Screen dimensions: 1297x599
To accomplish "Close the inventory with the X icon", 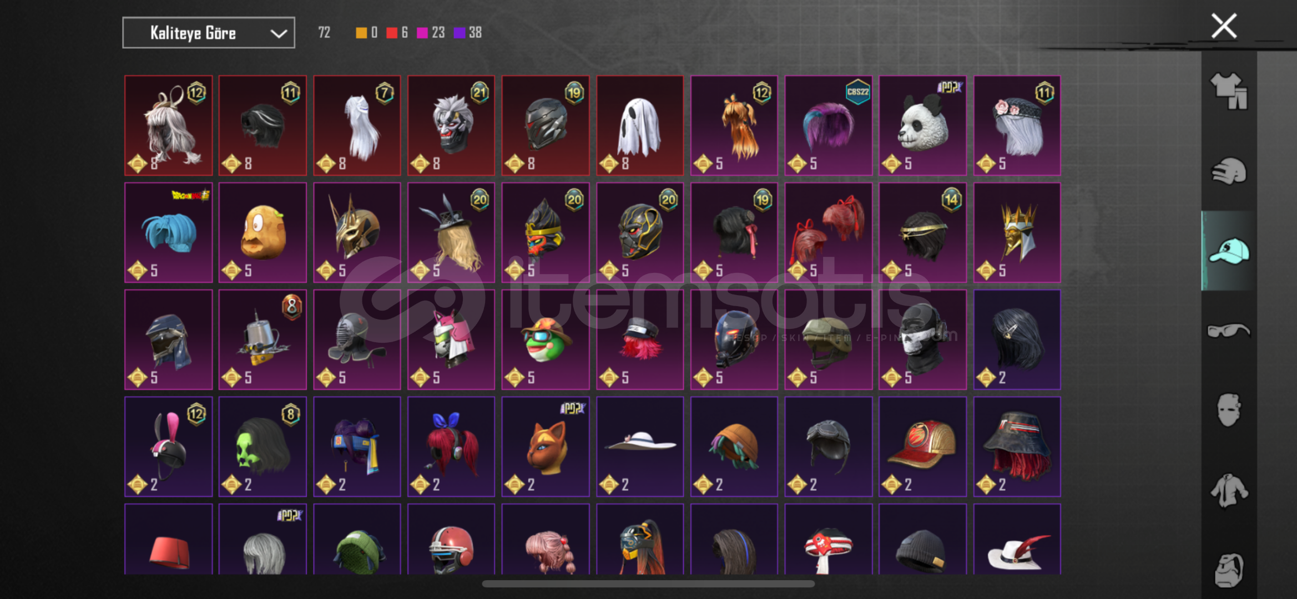I will (1224, 26).
